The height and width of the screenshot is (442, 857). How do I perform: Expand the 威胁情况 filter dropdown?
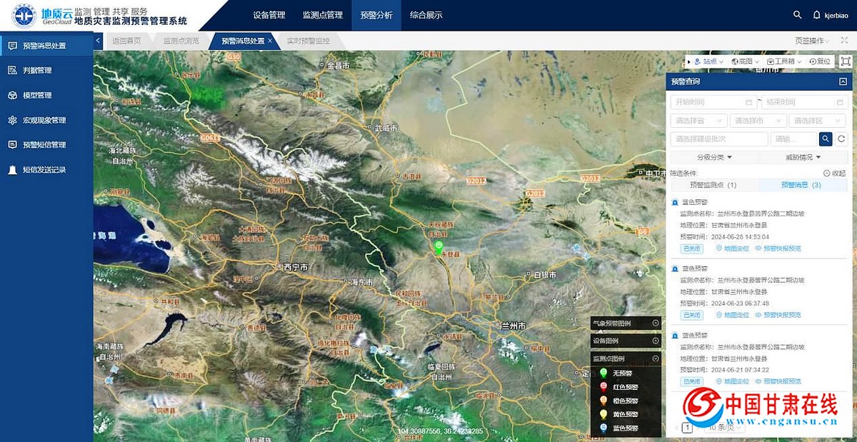click(x=803, y=157)
